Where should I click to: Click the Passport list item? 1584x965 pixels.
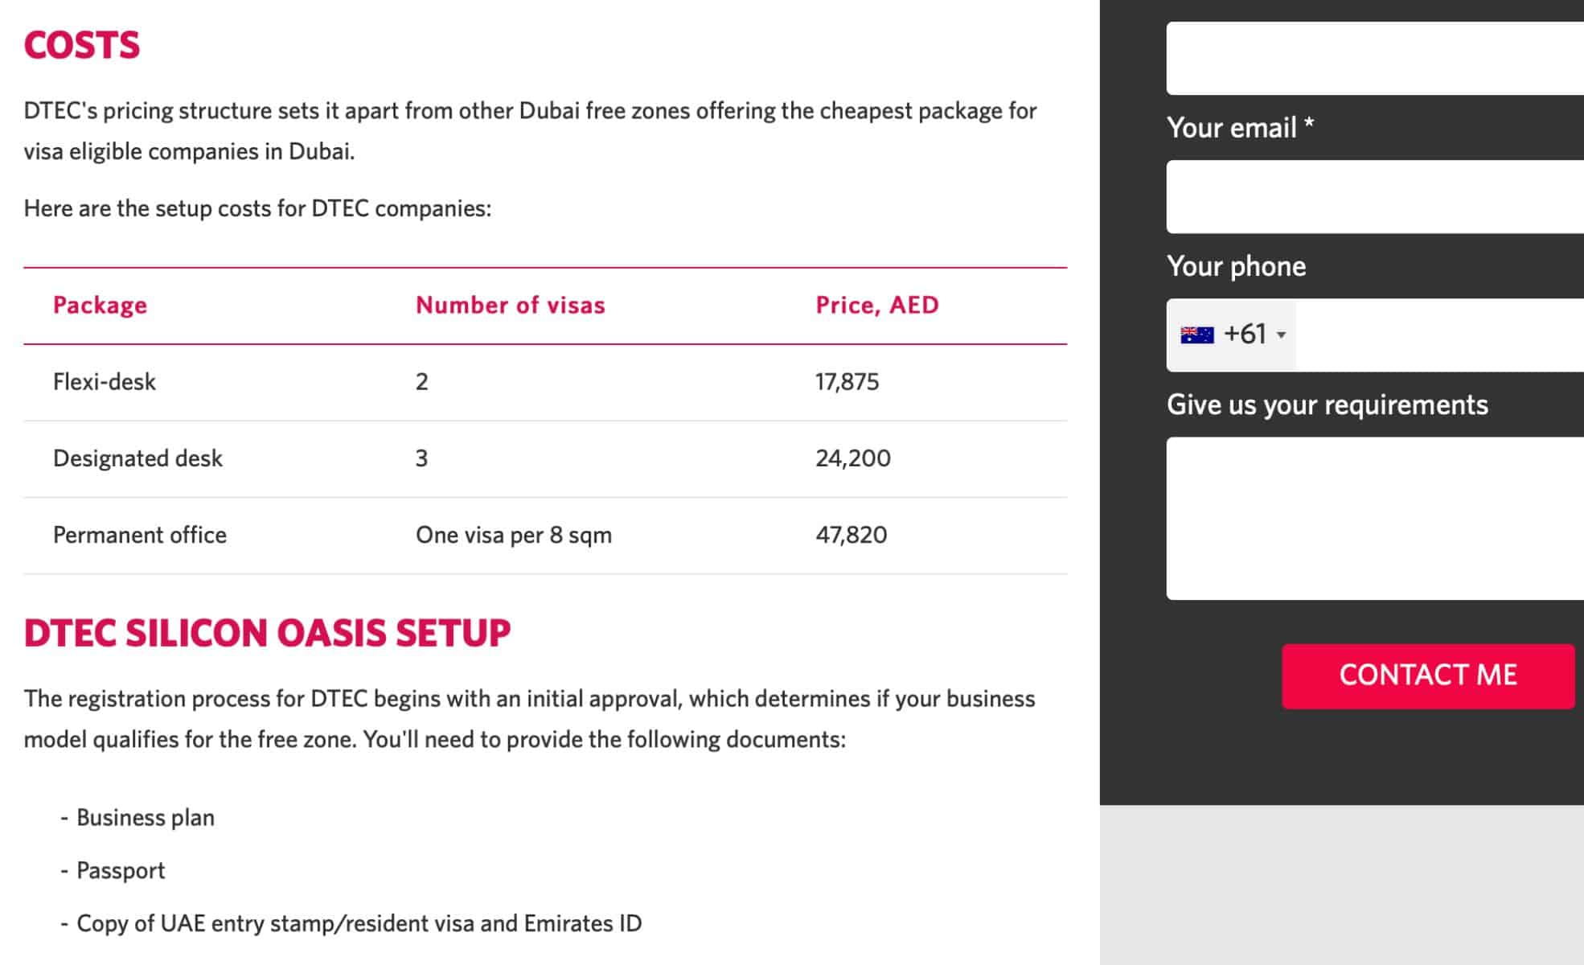point(120,869)
